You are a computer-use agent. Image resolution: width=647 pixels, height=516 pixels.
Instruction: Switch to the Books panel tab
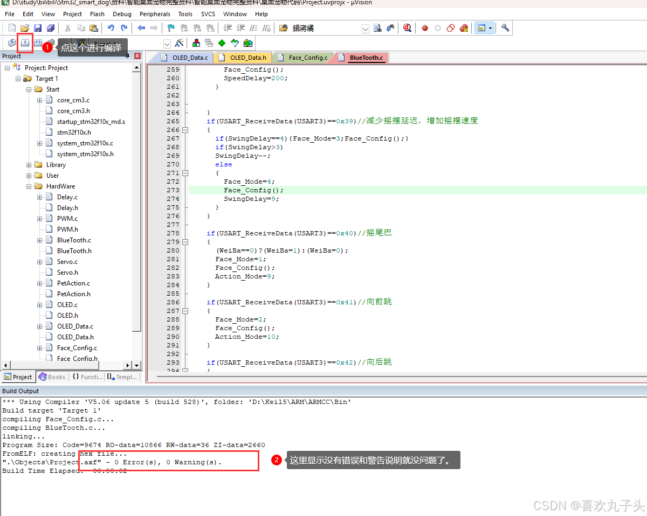(x=52, y=377)
